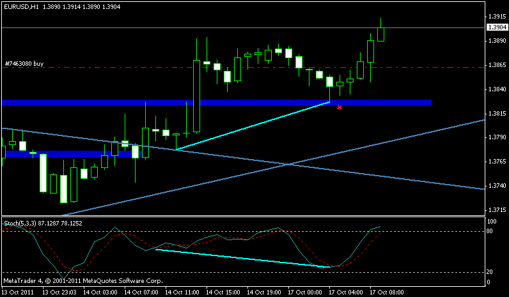Click the 14 Oct 19:00 time label
The image size is (509, 297).
[264, 292]
